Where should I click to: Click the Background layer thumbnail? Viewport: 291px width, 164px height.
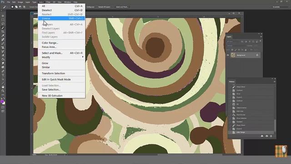[x=233, y=55]
